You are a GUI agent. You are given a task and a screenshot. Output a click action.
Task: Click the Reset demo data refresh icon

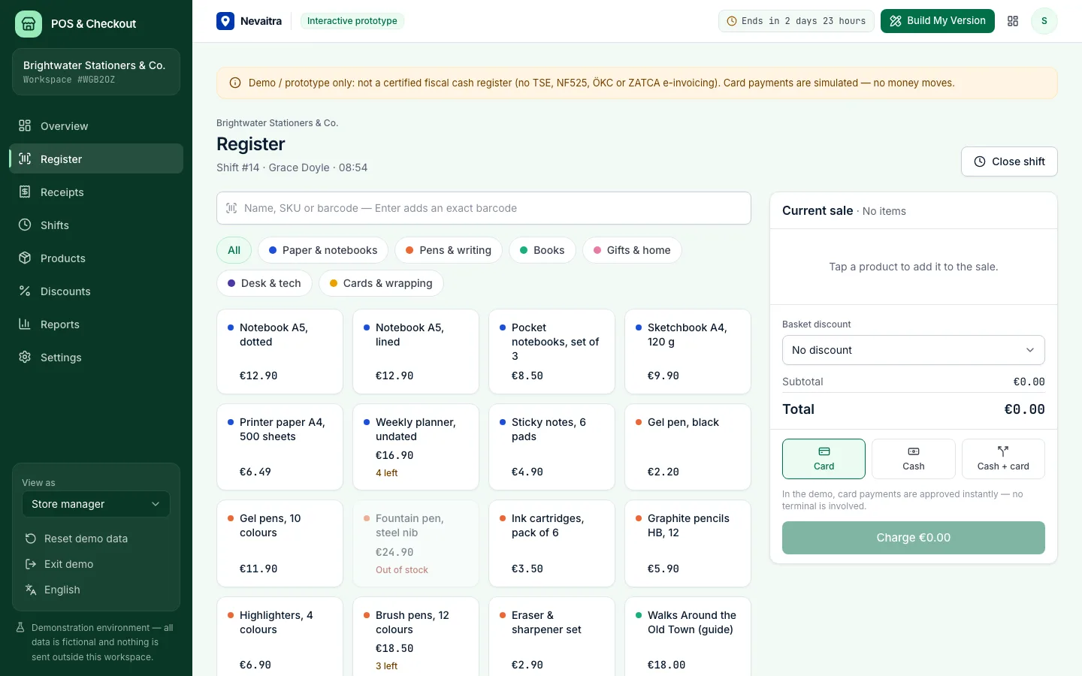(x=31, y=539)
